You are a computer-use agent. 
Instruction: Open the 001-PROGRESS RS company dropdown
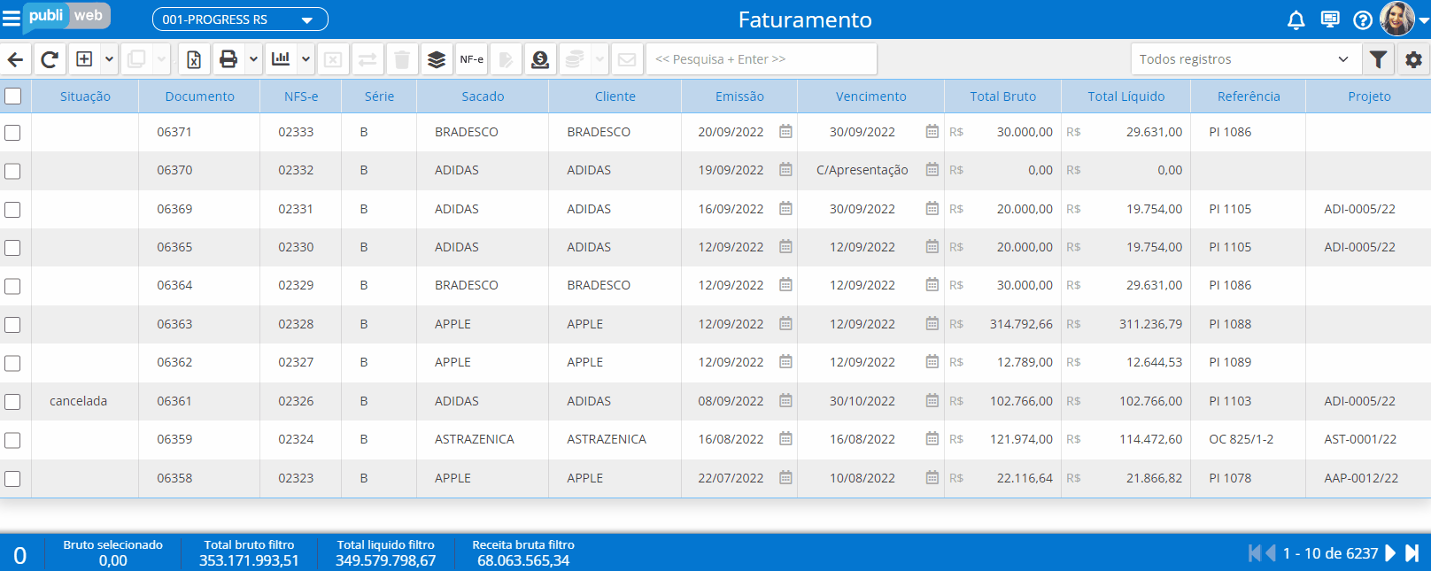click(x=240, y=19)
